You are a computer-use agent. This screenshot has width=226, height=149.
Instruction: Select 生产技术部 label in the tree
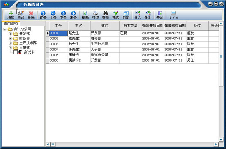[28, 43]
